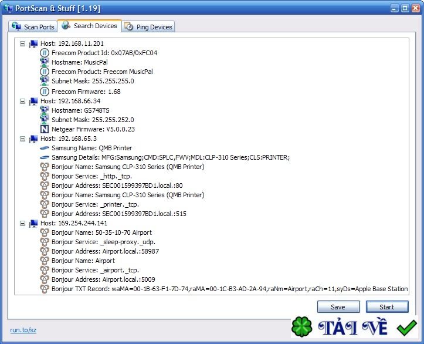Select text 'Bonjour Service: _airport._tcp.'

tap(95, 270)
